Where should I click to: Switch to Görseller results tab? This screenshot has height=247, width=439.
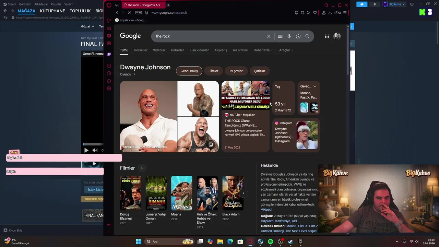pos(141,50)
